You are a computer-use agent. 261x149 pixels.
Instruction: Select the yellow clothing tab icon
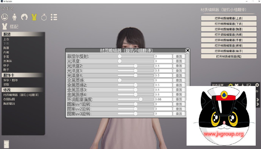point(34,17)
